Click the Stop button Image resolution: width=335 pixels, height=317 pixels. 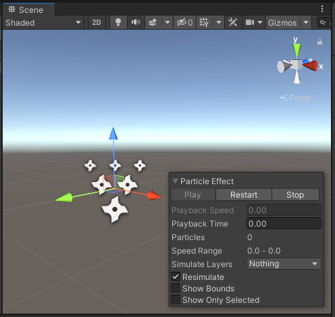295,195
